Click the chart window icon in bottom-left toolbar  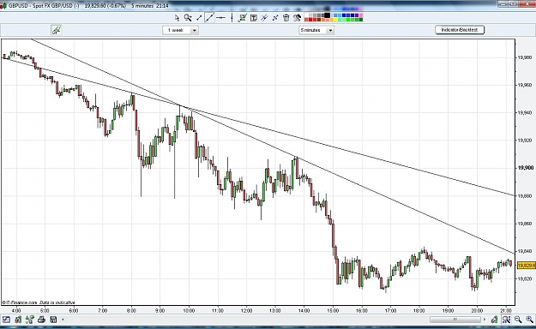click(x=6, y=320)
